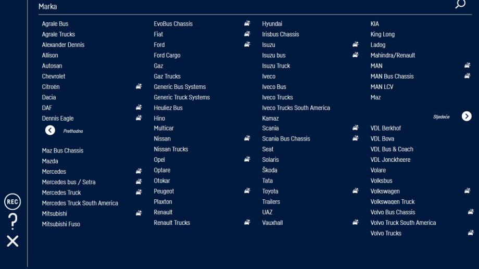Go to previous page arrow
The height and width of the screenshot is (269, 479).
pyautogui.click(x=50, y=131)
